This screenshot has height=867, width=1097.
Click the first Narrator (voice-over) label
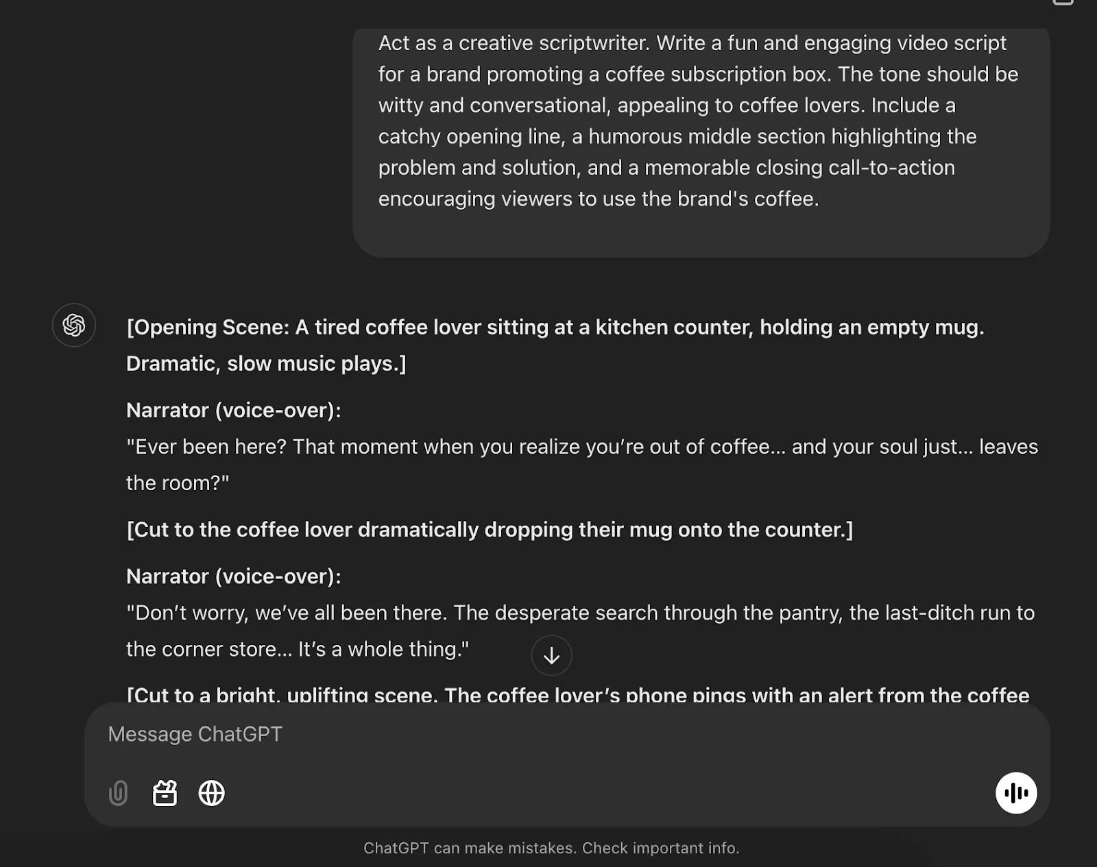(x=234, y=410)
